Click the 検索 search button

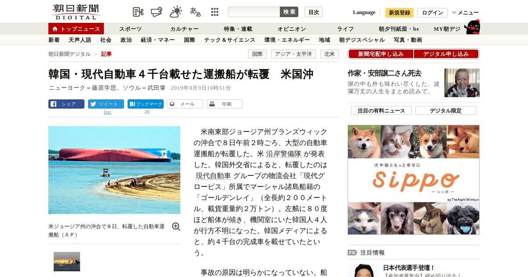tap(289, 12)
